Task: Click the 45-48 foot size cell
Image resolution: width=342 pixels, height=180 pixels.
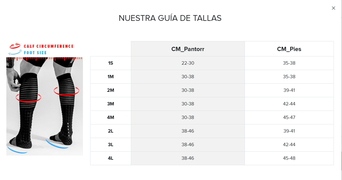Action: (x=289, y=158)
